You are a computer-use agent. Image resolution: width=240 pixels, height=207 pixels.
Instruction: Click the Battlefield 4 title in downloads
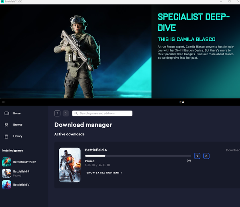pos(96,150)
